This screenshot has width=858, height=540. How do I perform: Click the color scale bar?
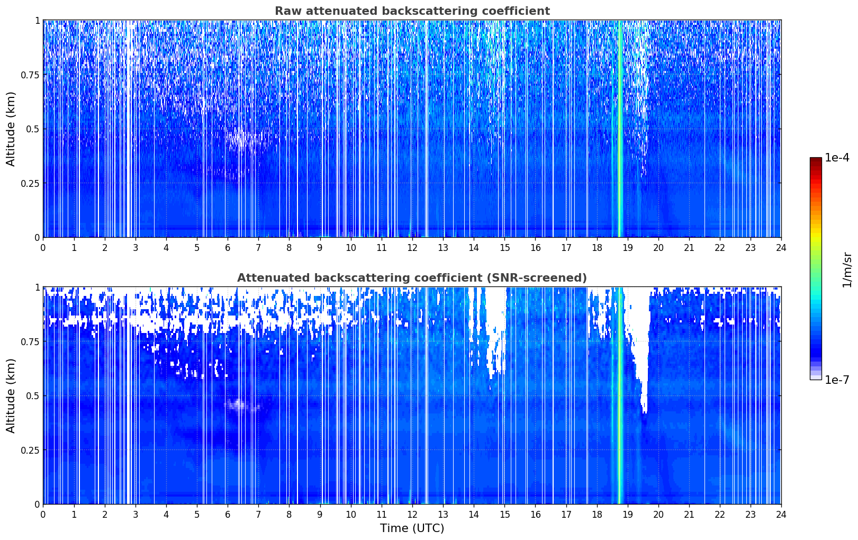click(x=816, y=268)
